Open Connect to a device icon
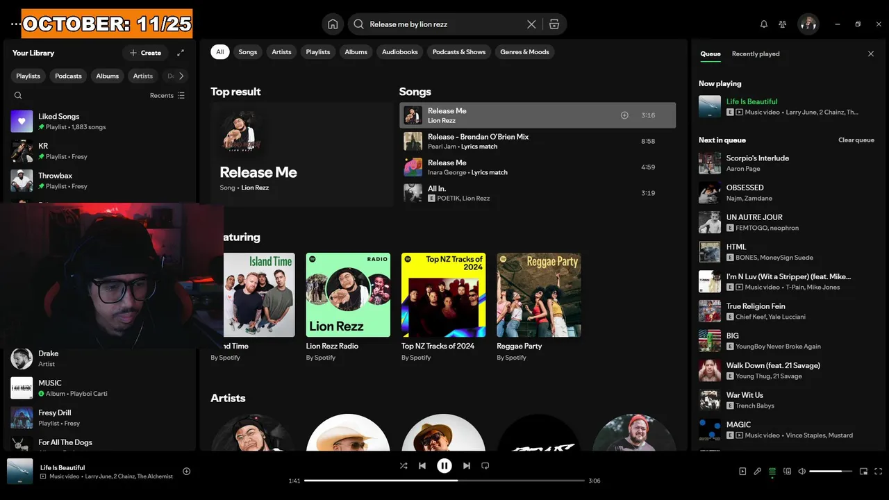 [x=787, y=472]
